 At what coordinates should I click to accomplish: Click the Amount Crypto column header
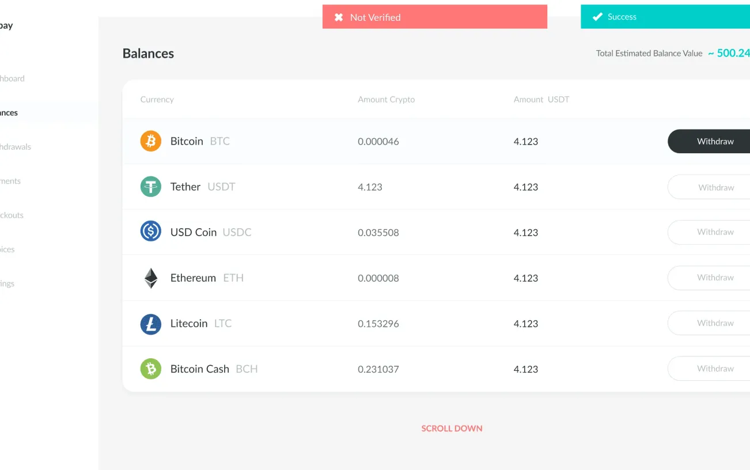coord(387,100)
